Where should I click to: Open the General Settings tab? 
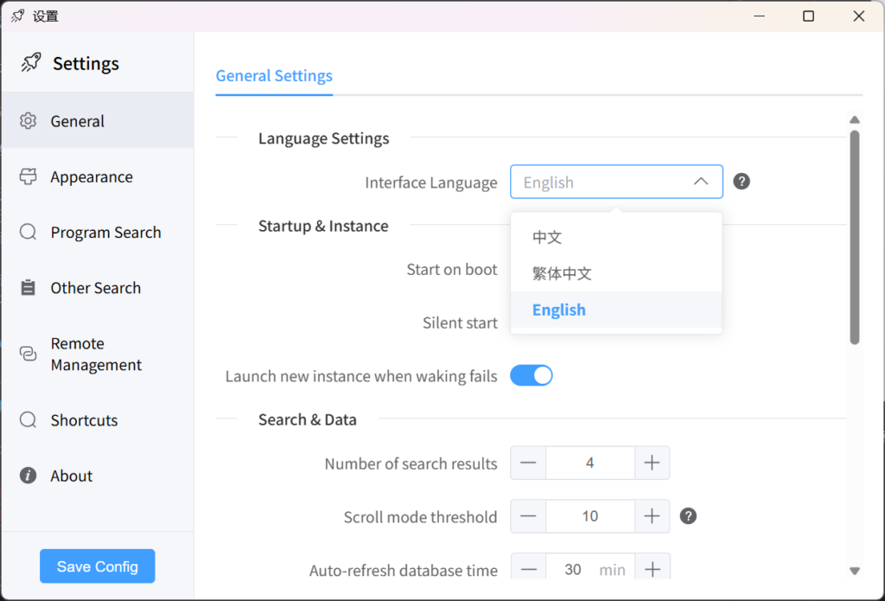pos(274,76)
